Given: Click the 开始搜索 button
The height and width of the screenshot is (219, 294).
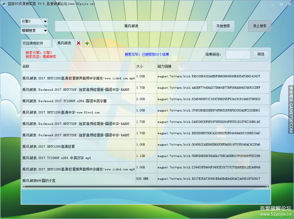Looking at the screenshot, I should coord(223,26).
